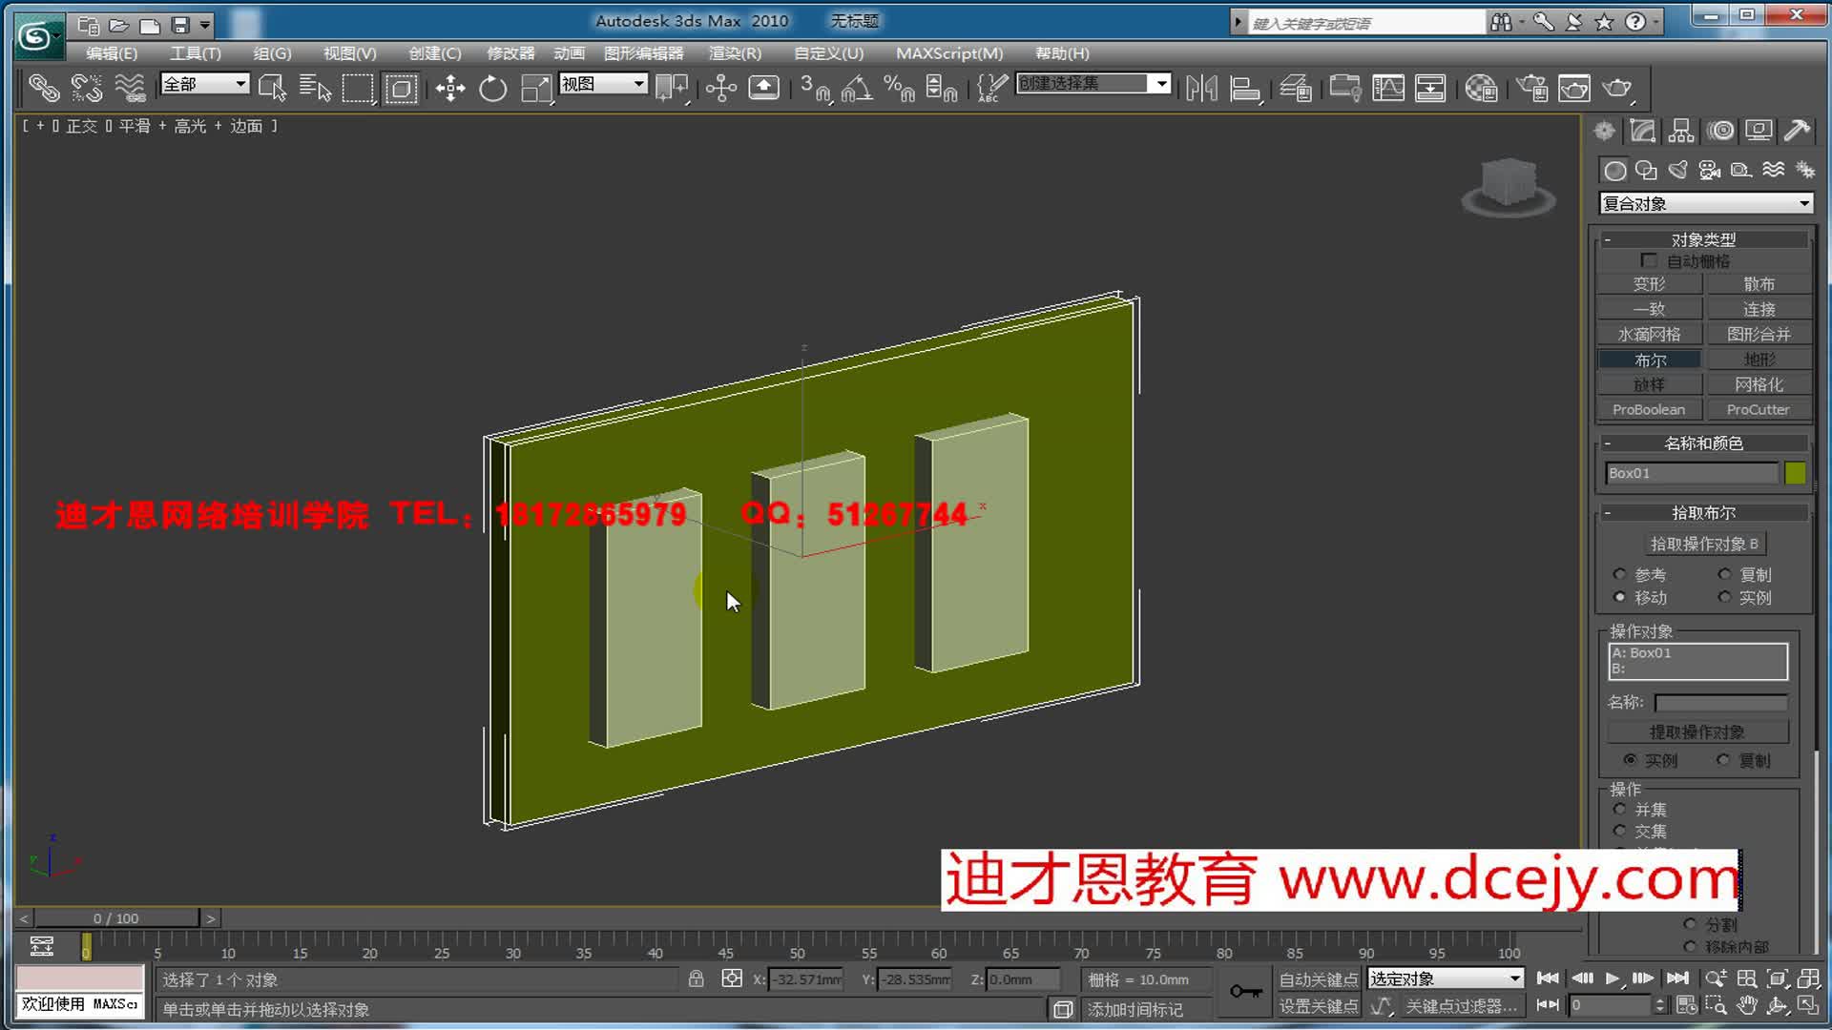Open the Utilities panel hammer icon
This screenshot has width=1832, height=1030.
click(1797, 131)
